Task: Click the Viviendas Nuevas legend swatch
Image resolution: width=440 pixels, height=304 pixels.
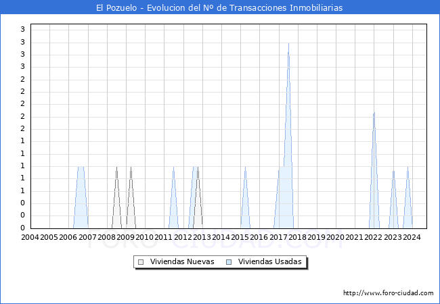Action: (x=141, y=262)
